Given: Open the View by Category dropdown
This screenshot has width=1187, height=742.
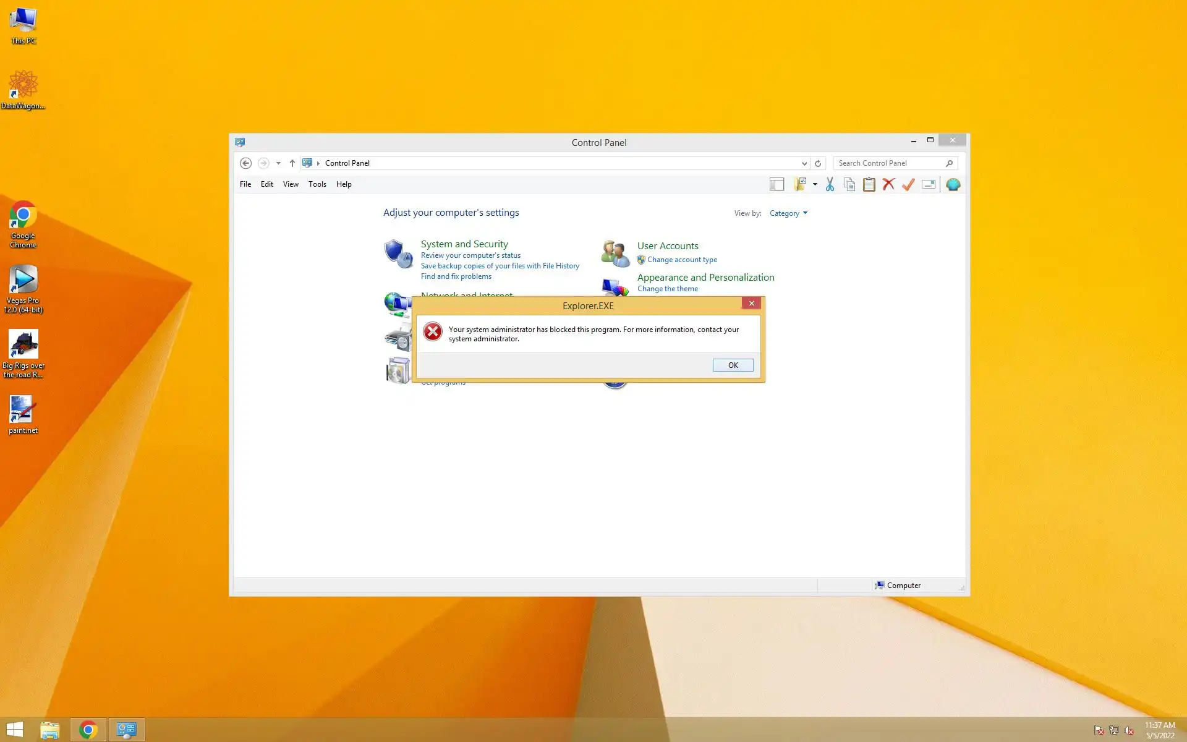Looking at the screenshot, I should tap(788, 213).
